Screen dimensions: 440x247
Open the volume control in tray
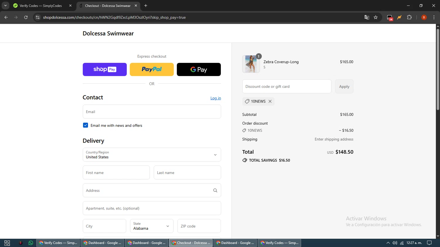[x=395, y=243]
